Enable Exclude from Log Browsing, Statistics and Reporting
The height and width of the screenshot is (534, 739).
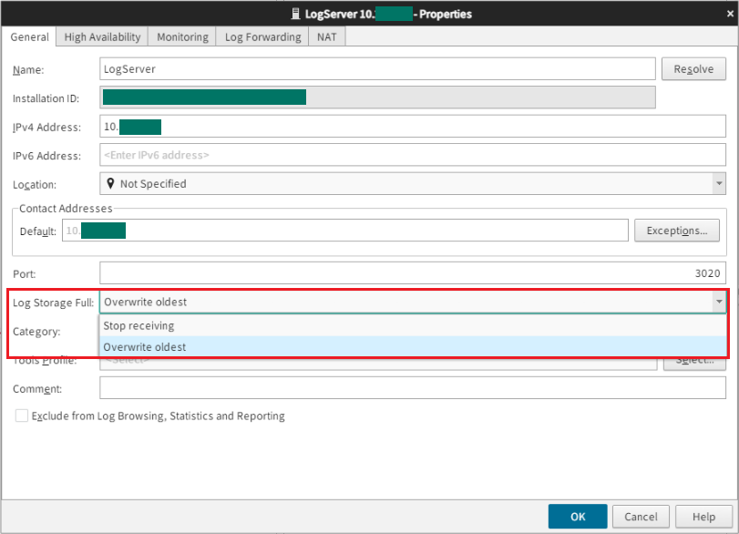coord(21,416)
